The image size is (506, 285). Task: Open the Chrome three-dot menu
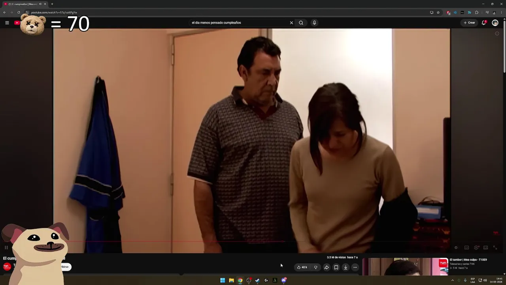tap(501, 12)
